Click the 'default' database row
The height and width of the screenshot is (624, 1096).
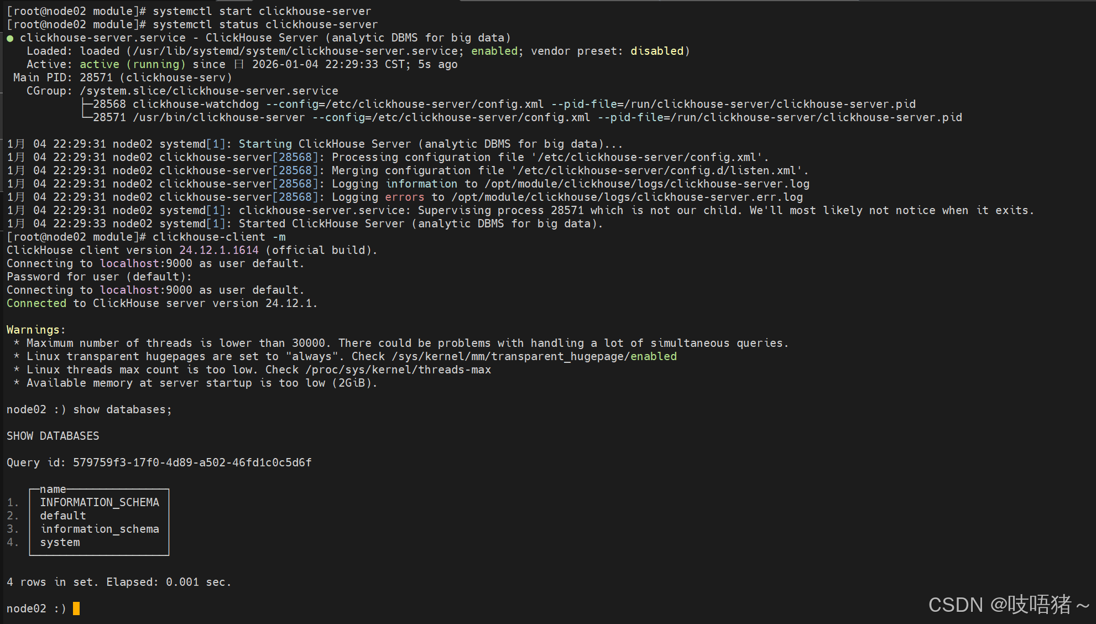(63, 516)
